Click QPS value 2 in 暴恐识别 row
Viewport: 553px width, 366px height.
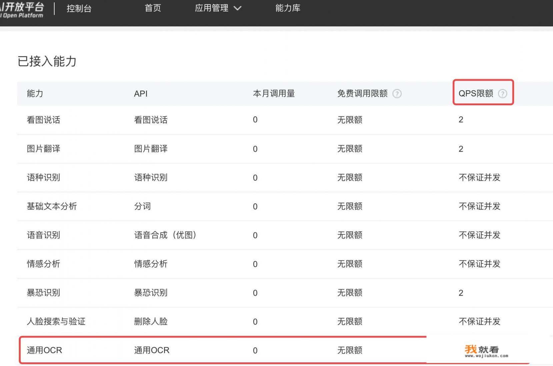pos(461,293)
